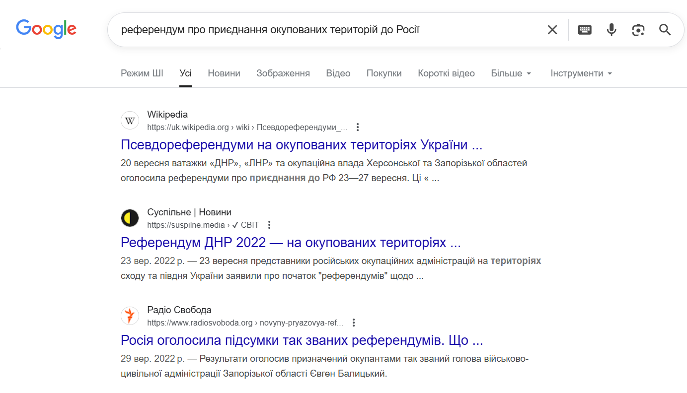
Task: Open the on-screen keyboard input tool
Action: pos(585,30)
